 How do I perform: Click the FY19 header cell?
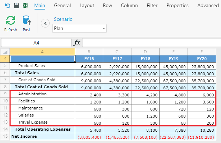pos(173,59)
